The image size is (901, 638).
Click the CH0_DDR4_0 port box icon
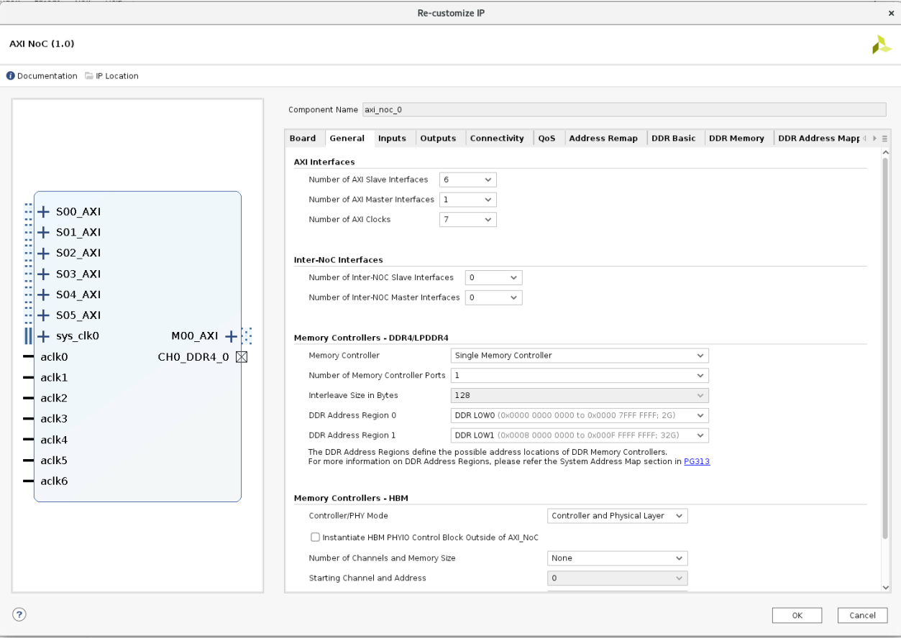pos(242,357)
